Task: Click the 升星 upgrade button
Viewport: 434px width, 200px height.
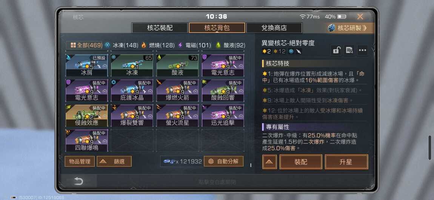Action: click(346, 162)
